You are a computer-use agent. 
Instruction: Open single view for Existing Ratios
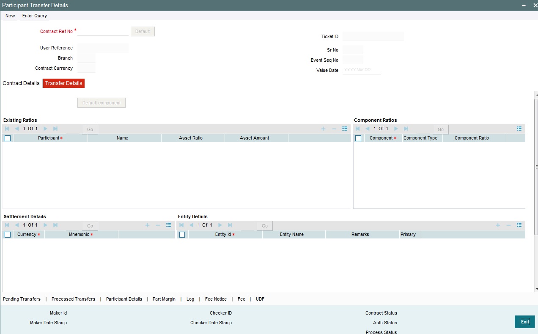(x=345, y=129)
